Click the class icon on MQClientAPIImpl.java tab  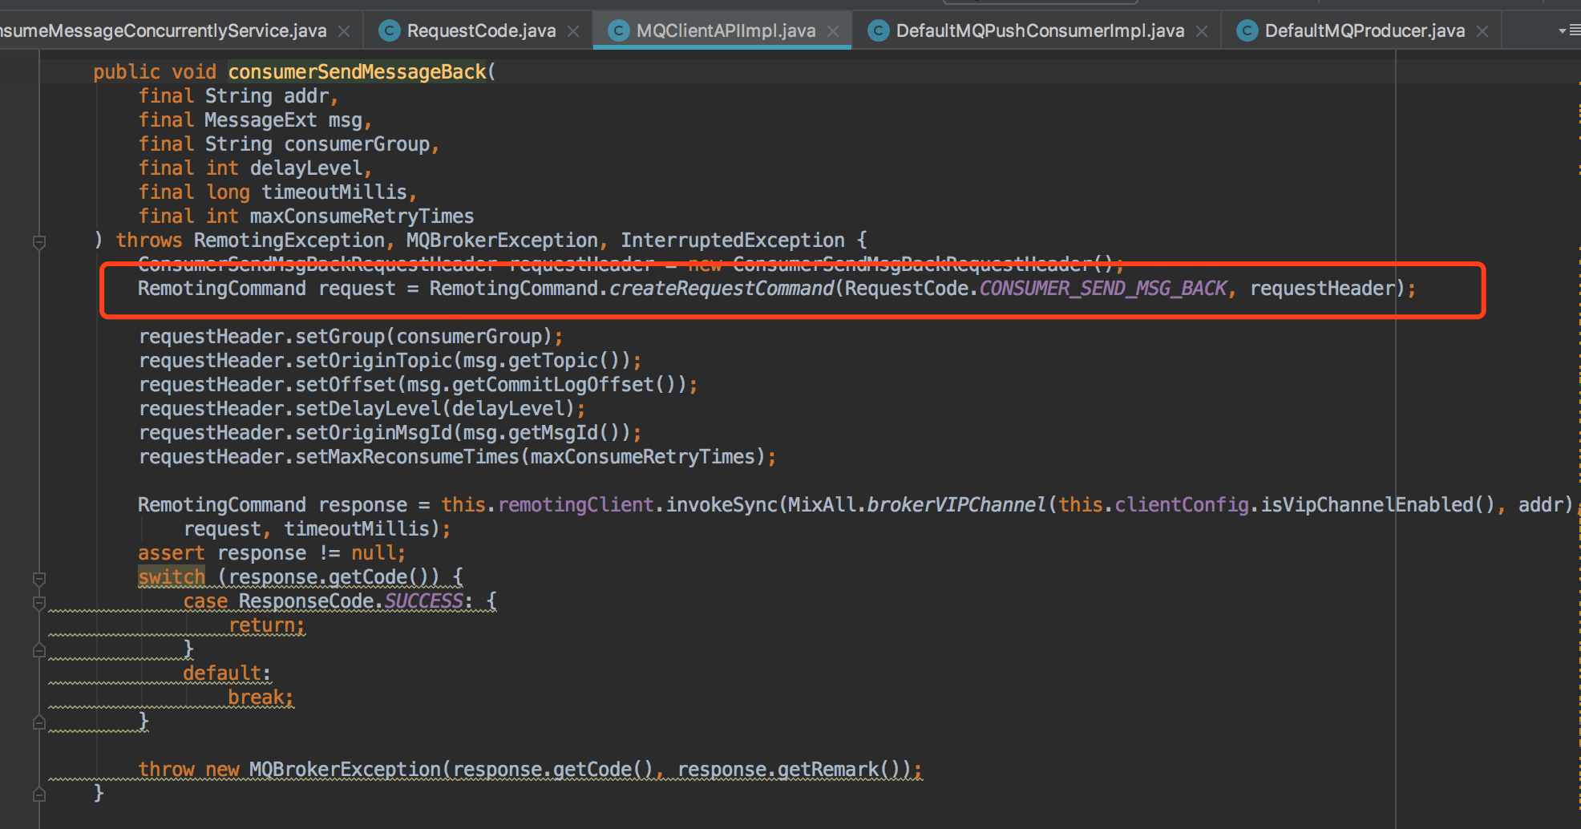(618, 30)
